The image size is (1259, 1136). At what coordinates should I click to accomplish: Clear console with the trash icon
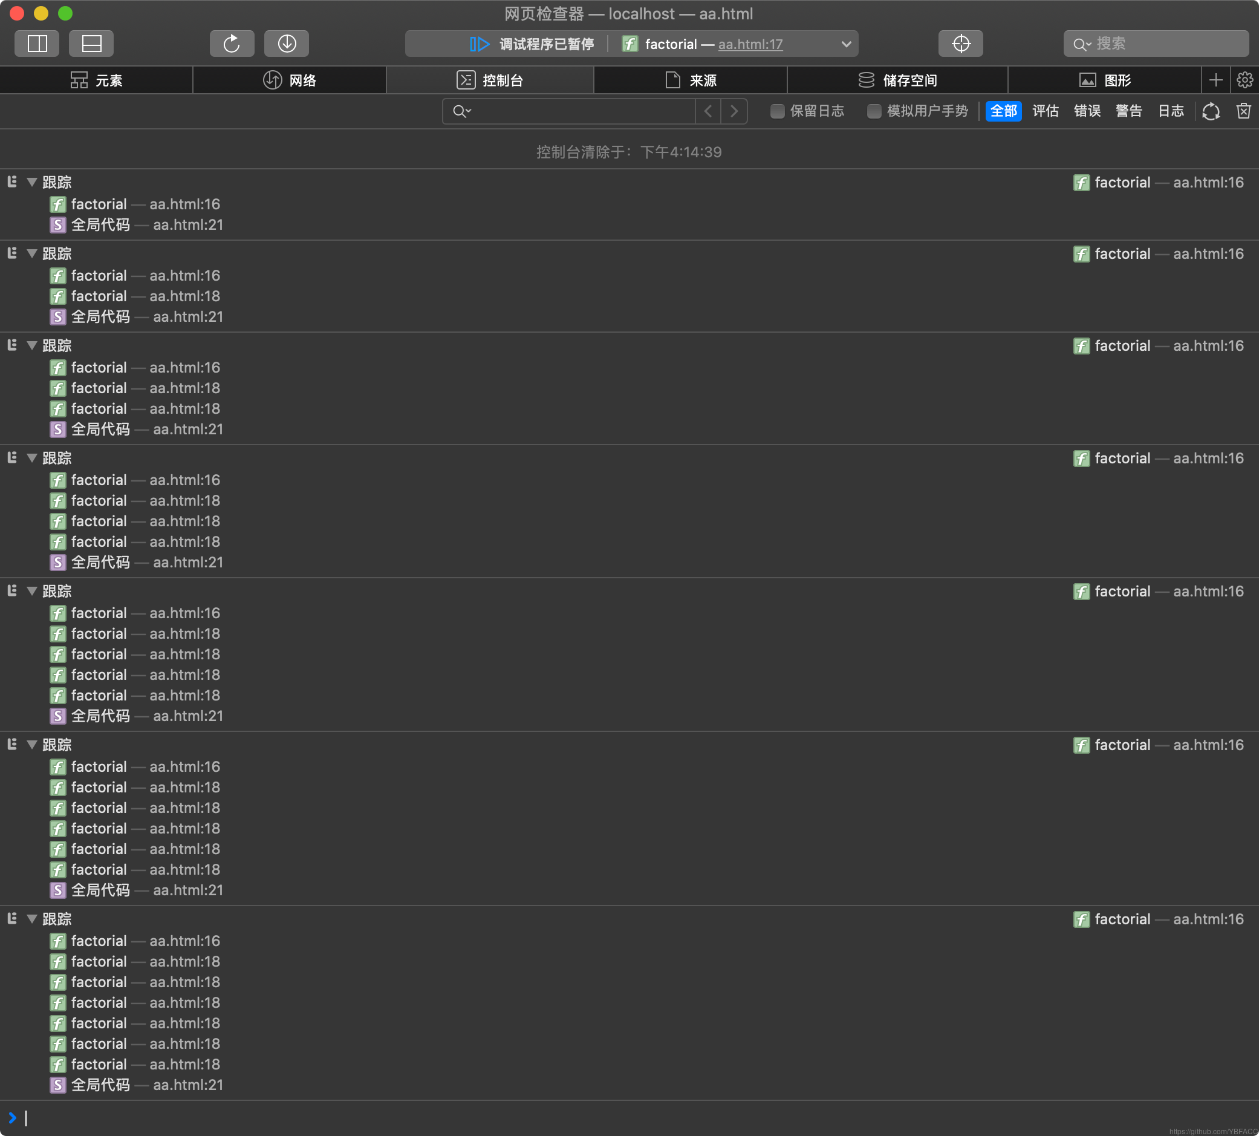point(1243,111)
